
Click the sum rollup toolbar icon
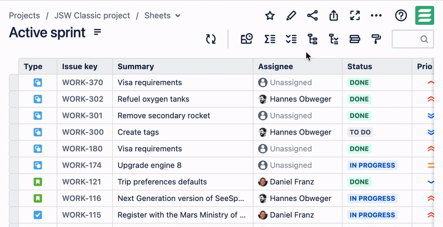tap(270, 39)
